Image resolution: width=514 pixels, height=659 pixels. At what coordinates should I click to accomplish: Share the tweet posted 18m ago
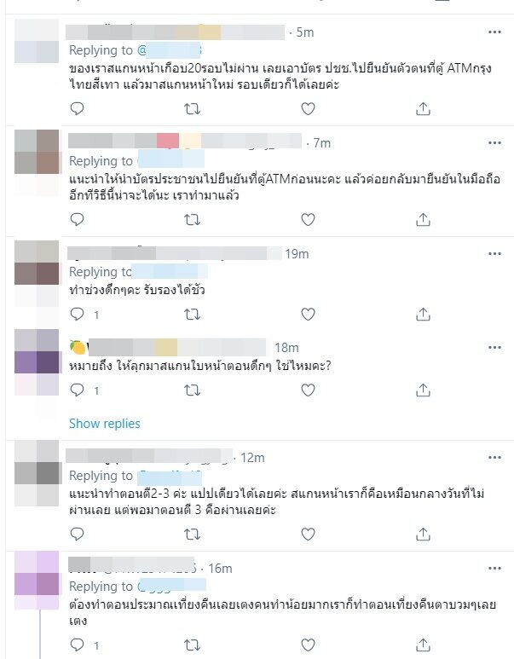coord(423,390)
